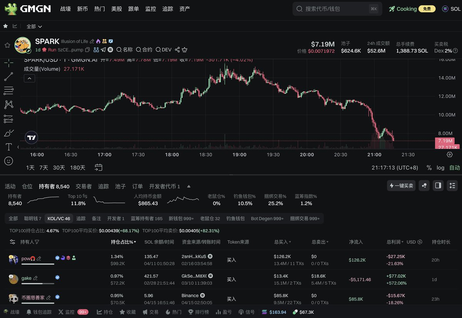Viewport: 462px width, 318px height.
Task: Set chart range to 7天
Action: click(x=44, y=167)
